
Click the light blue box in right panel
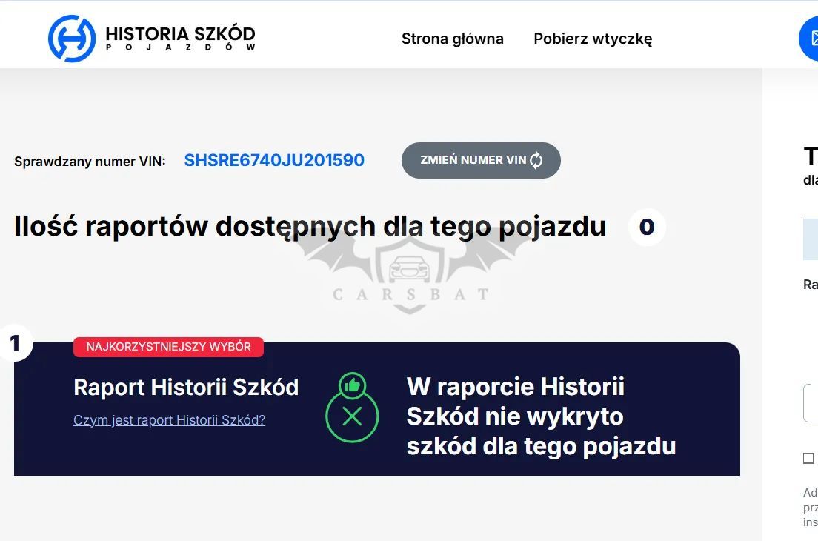tap(810, 239)
